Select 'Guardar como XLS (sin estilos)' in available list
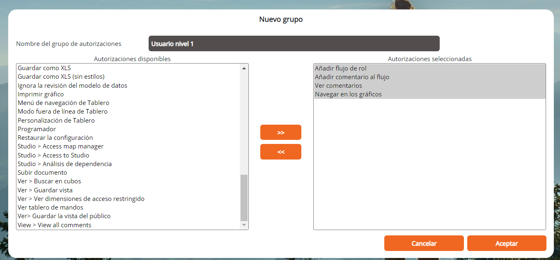 (61, 77)
